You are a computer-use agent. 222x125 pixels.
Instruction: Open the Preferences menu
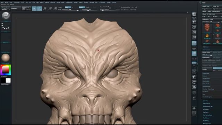click(x=69, y=2)
